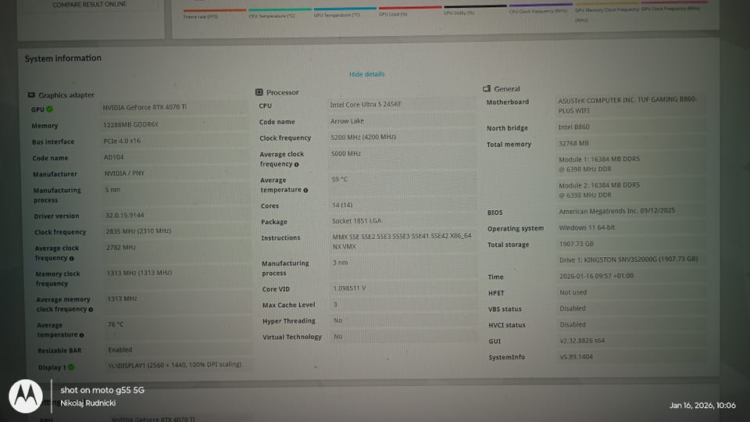Click the 5000 MHz average CPU clock value
This screenshot has width=750, height=422.
[x=346, y=154]
